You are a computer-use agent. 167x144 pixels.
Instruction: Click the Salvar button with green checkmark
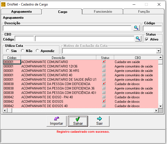pos(78,121)
